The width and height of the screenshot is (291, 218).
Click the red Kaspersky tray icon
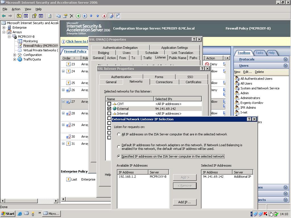click(265, 214)
